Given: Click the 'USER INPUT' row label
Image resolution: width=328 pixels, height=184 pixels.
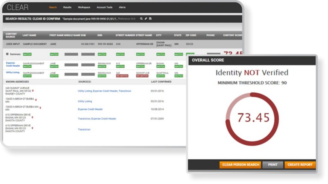Looking at the screenshot, I should [x=13, y=44].
